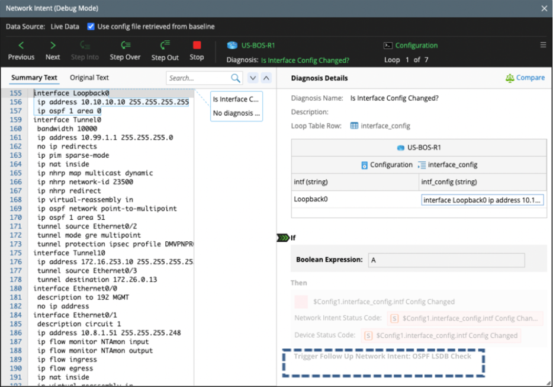Image resolution: width=553 pixels, height=387 pixels.
Task: Select line 169 ip ospf network point-to-multipoint
Action: 107,209
